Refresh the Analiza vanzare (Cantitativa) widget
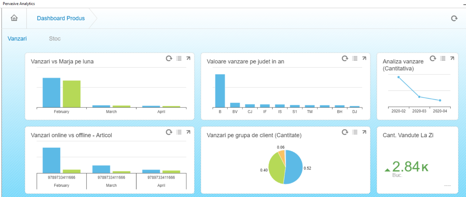 pyautogui.click(x=433, y=58)
